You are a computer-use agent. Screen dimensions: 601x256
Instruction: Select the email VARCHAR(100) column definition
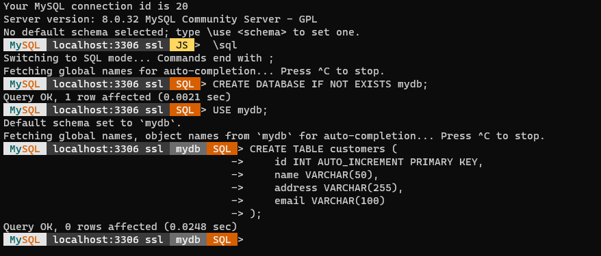pyautogui.click(x=330, y=201)
